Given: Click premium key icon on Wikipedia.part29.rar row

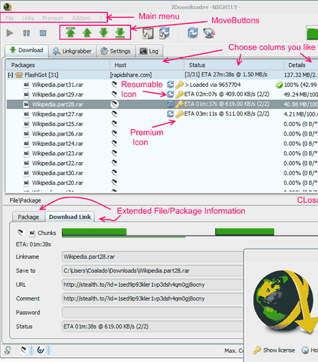Looking at the screenshot, I should (179, 94).
